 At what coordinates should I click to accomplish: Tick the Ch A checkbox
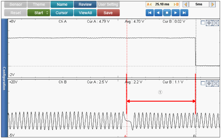[x=203, y=23]
